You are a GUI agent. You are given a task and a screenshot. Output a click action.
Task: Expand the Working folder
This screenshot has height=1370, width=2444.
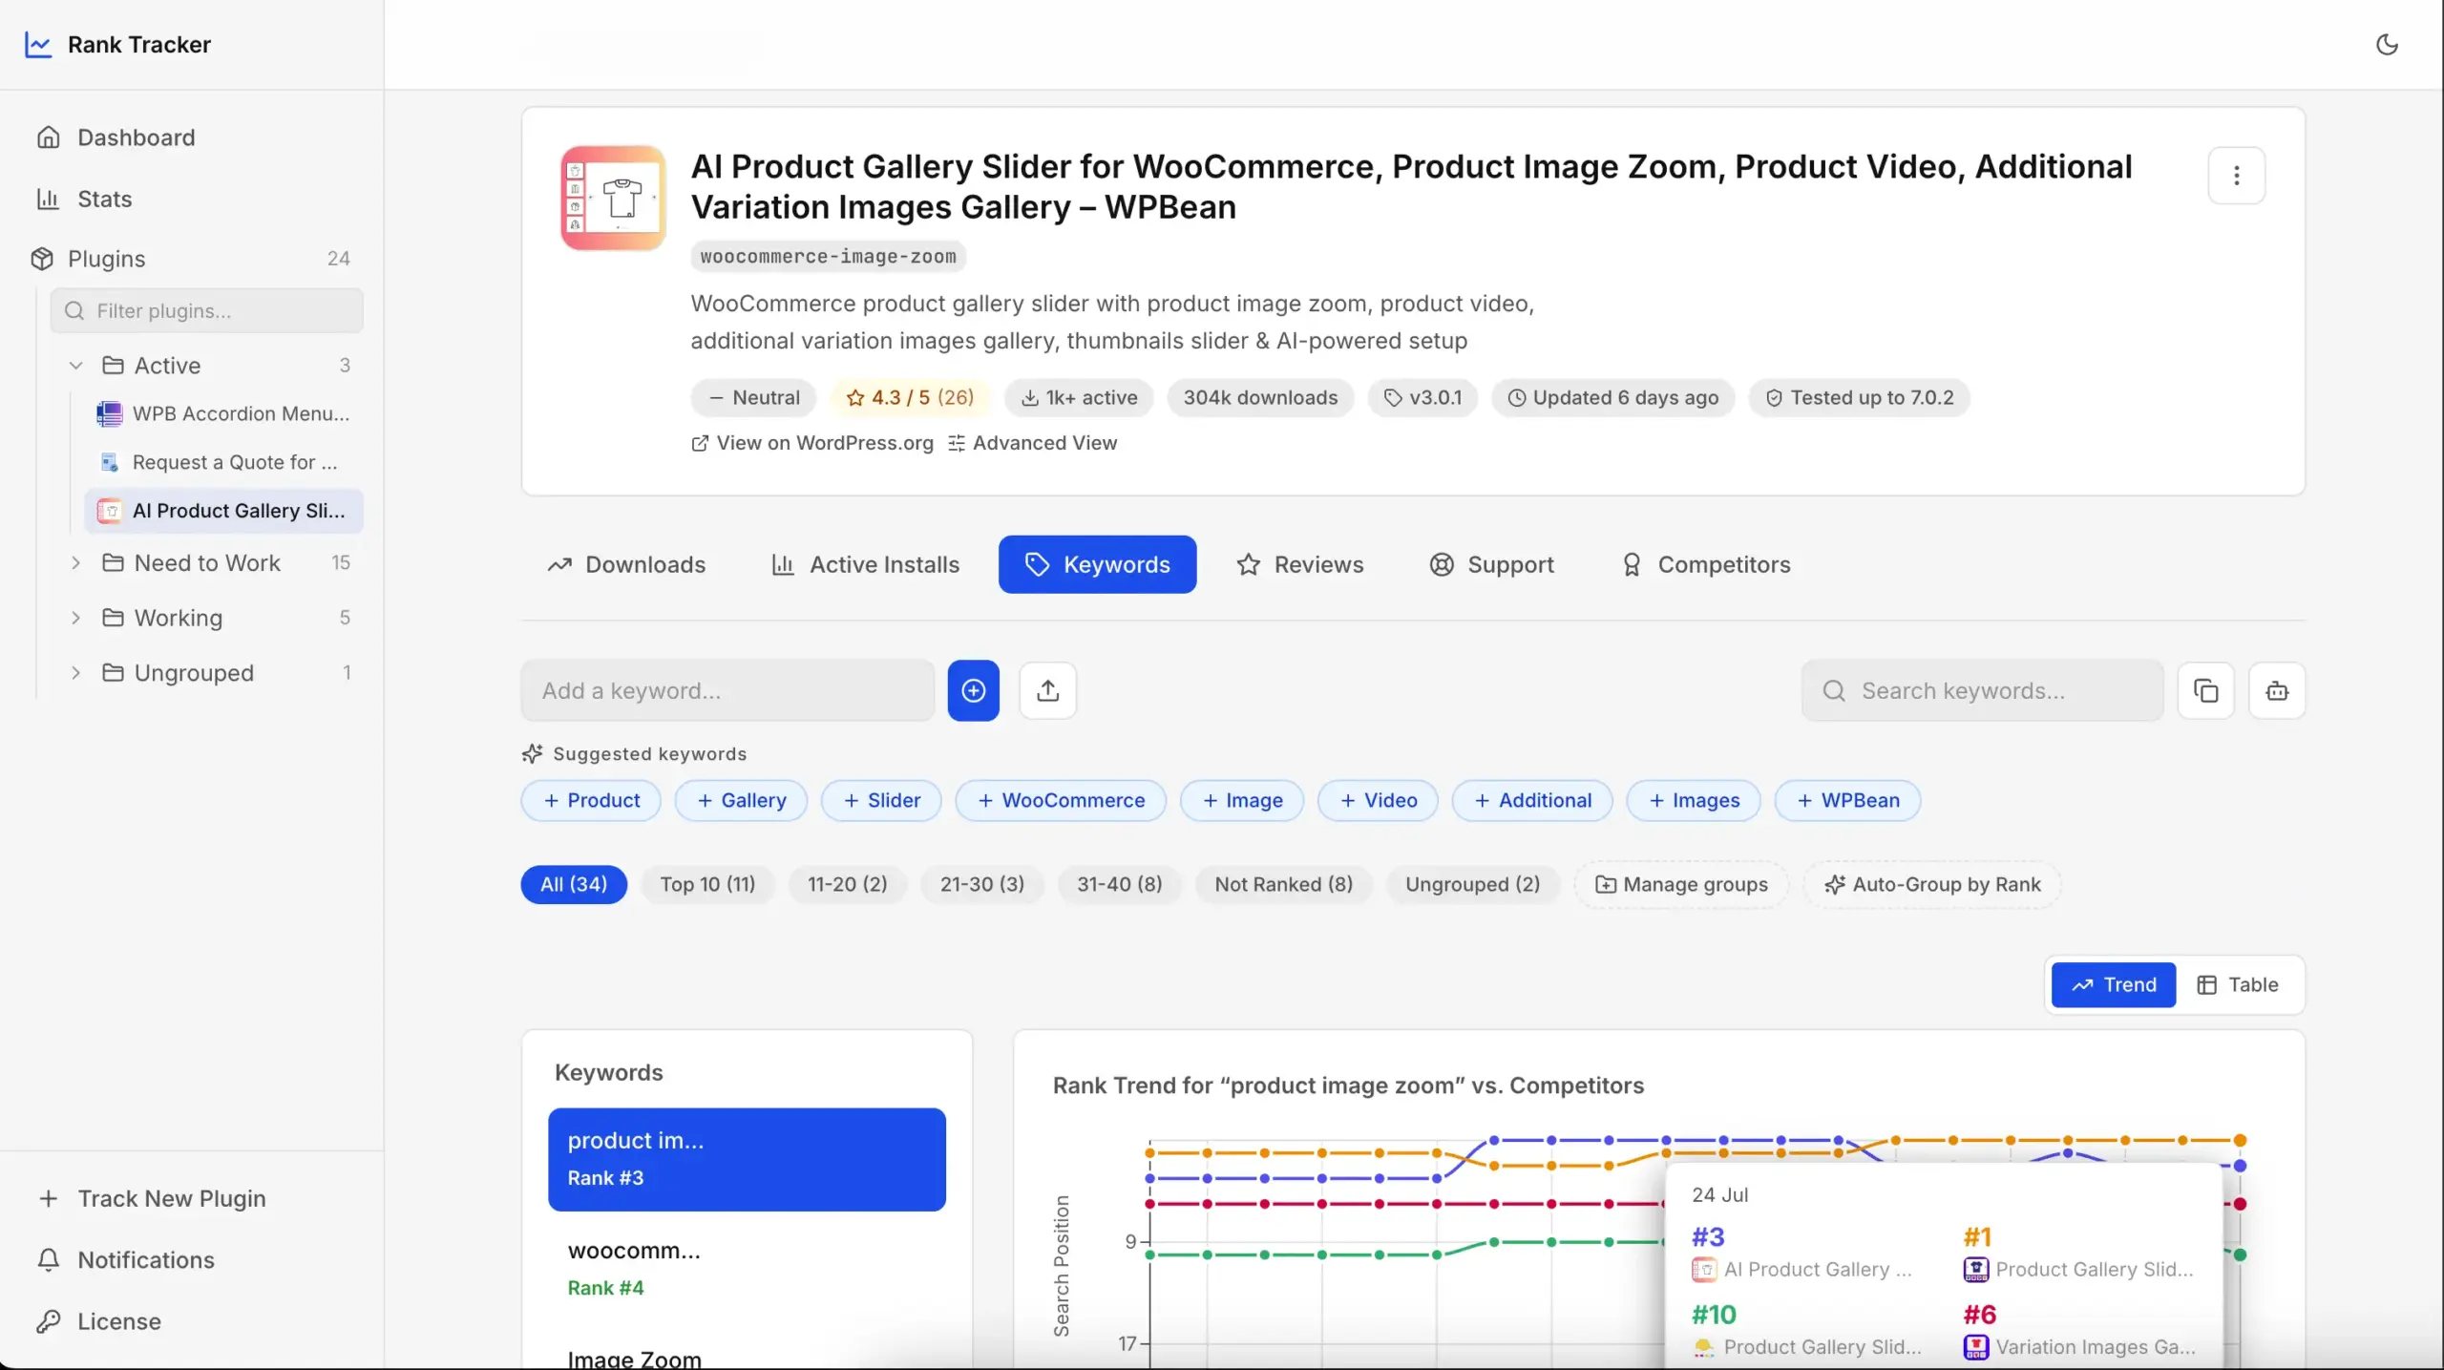pyautogui.click(x=76, y=618)
